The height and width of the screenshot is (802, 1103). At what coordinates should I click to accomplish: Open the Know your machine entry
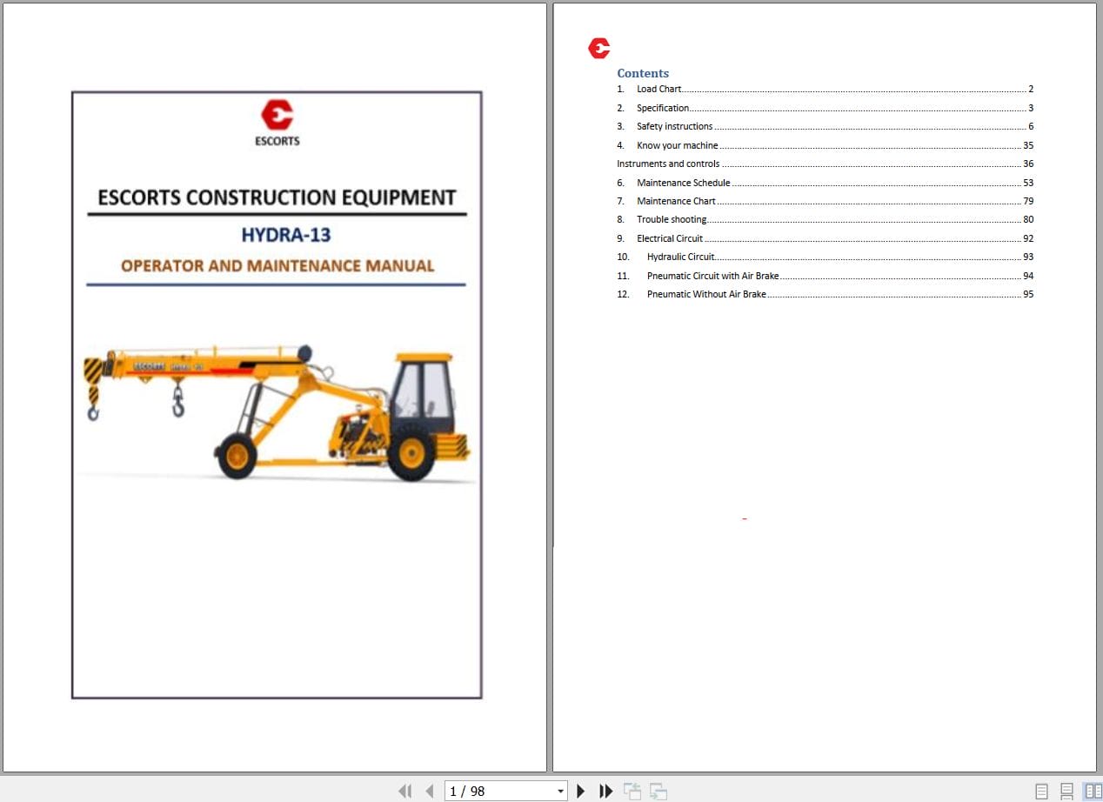click(x=825, y=145)
